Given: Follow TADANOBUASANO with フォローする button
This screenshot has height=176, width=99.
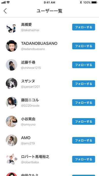Looking at the screenshot, I should 84,46.
